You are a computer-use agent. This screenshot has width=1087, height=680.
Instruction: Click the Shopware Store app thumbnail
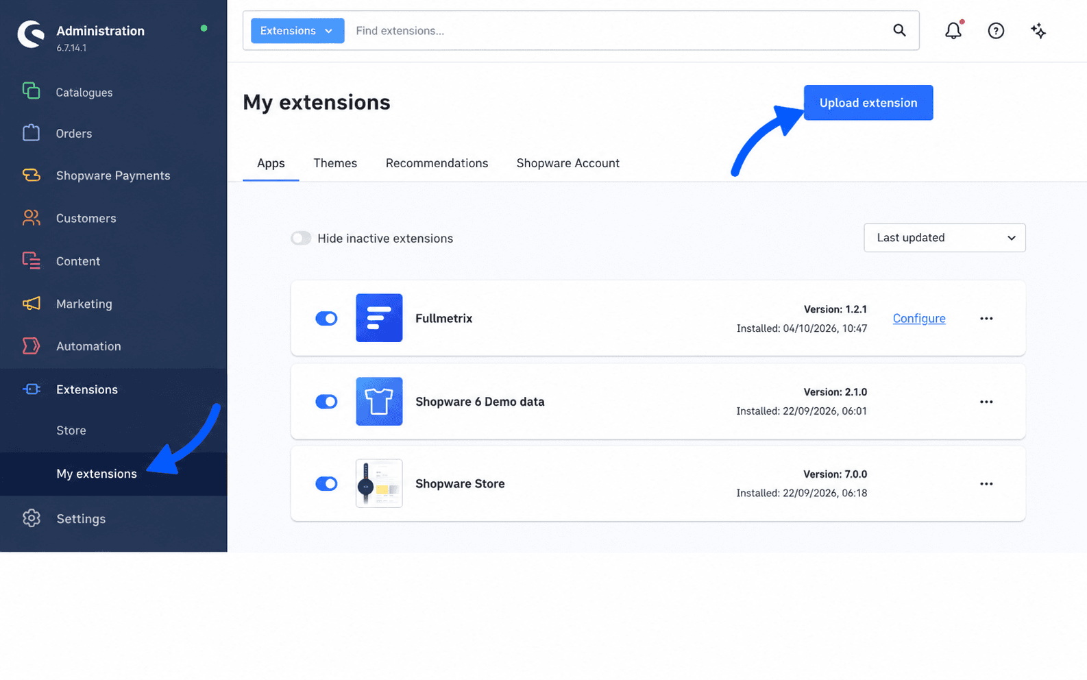point(379,483)
